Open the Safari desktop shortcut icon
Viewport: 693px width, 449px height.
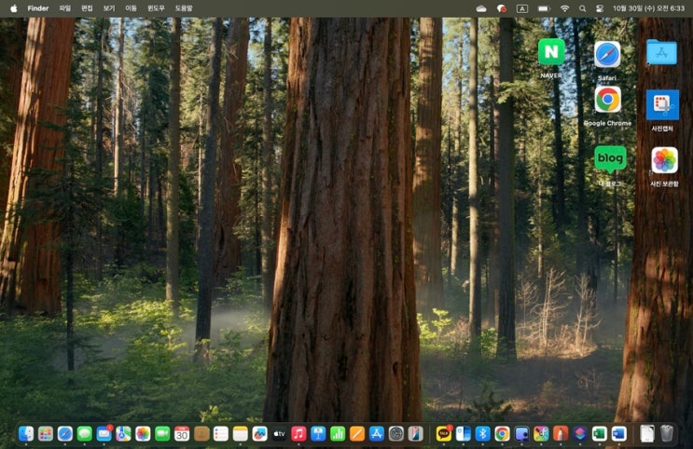click(x=607, y=55)
